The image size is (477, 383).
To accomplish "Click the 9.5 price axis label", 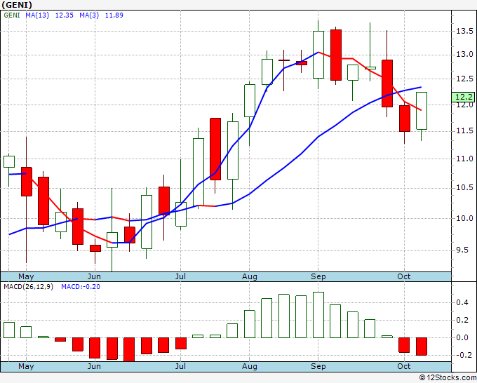I will click(462, 250).
